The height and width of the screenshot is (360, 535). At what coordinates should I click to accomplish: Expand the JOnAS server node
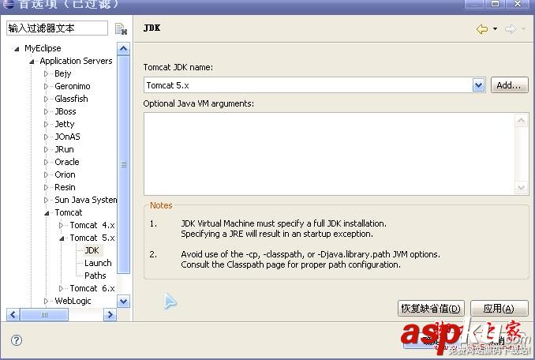click(x=46, y=137)
